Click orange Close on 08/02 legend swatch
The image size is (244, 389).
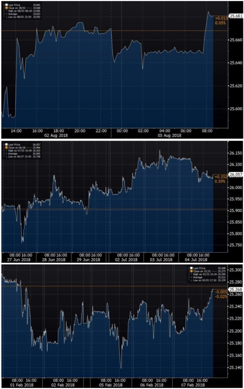(6, 8)
